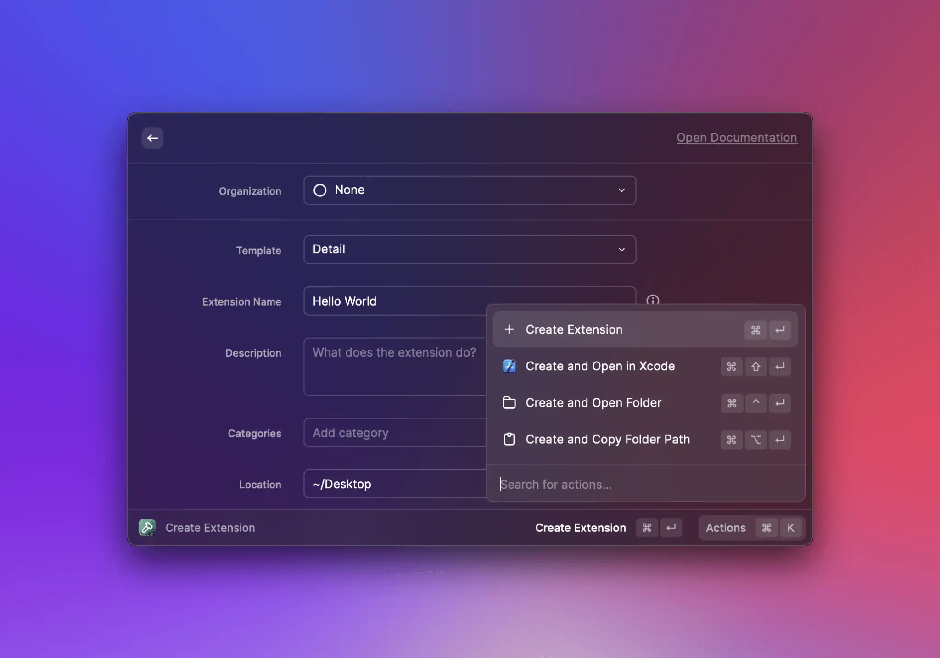
Task: Click the info icon next to Extension Name
Action: point(652,301)
